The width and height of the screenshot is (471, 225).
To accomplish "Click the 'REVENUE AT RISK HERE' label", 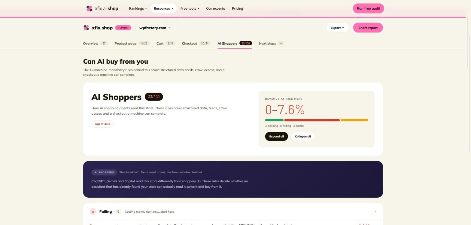I will coord(284,99).
